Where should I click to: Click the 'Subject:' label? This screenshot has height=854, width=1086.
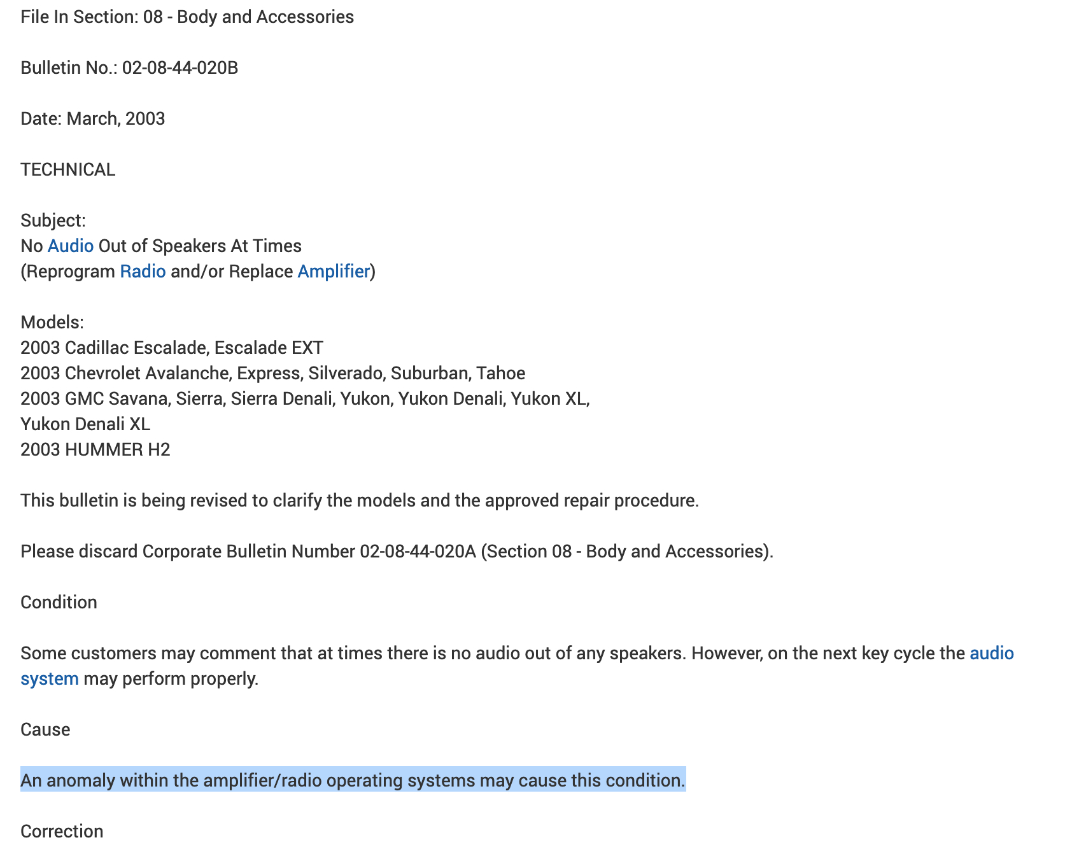click(53, 221)
